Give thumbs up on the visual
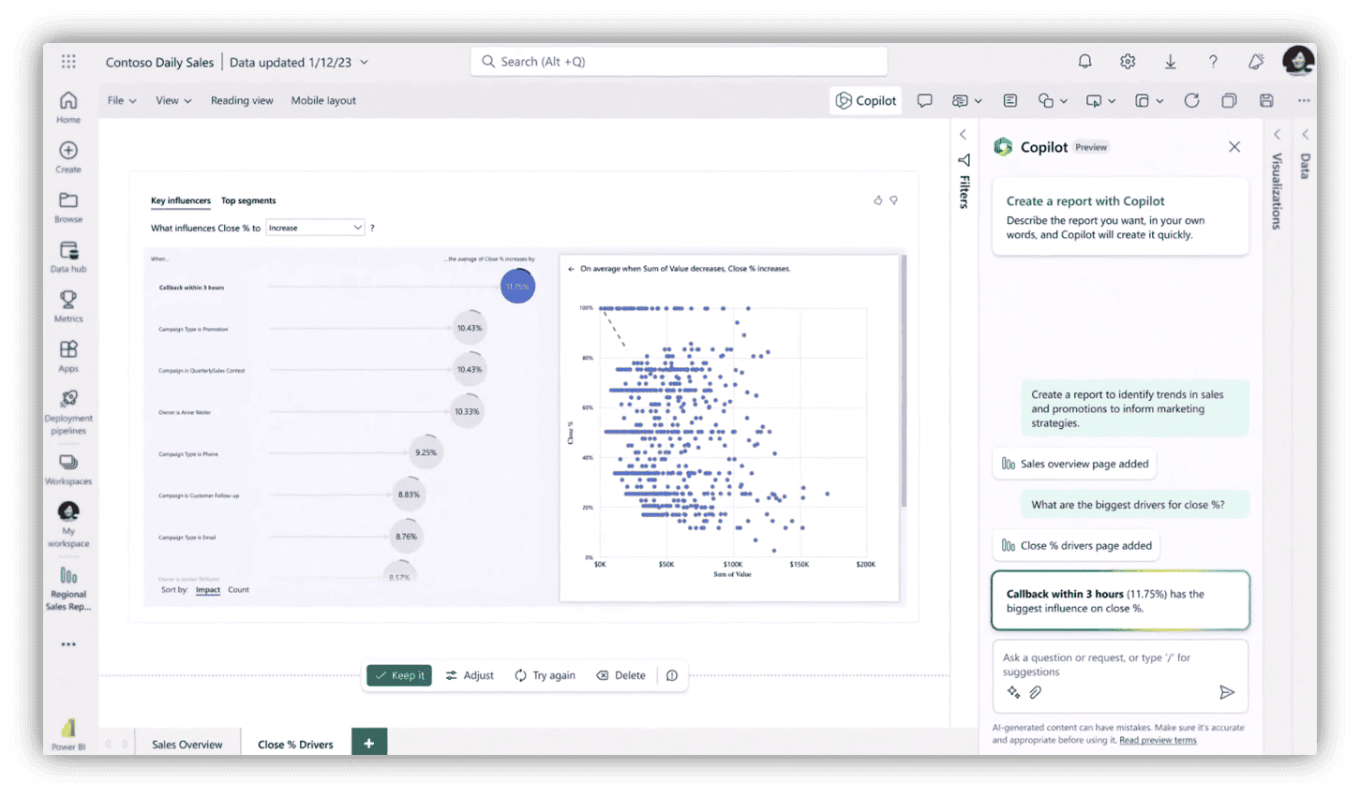Screen dimensions: 1360x798 (x=878, y=200)
